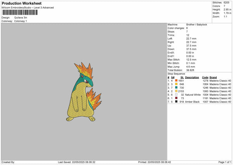
Task: Click the Machine value 'Brother / Babylock'
Action: pos(196,25)
